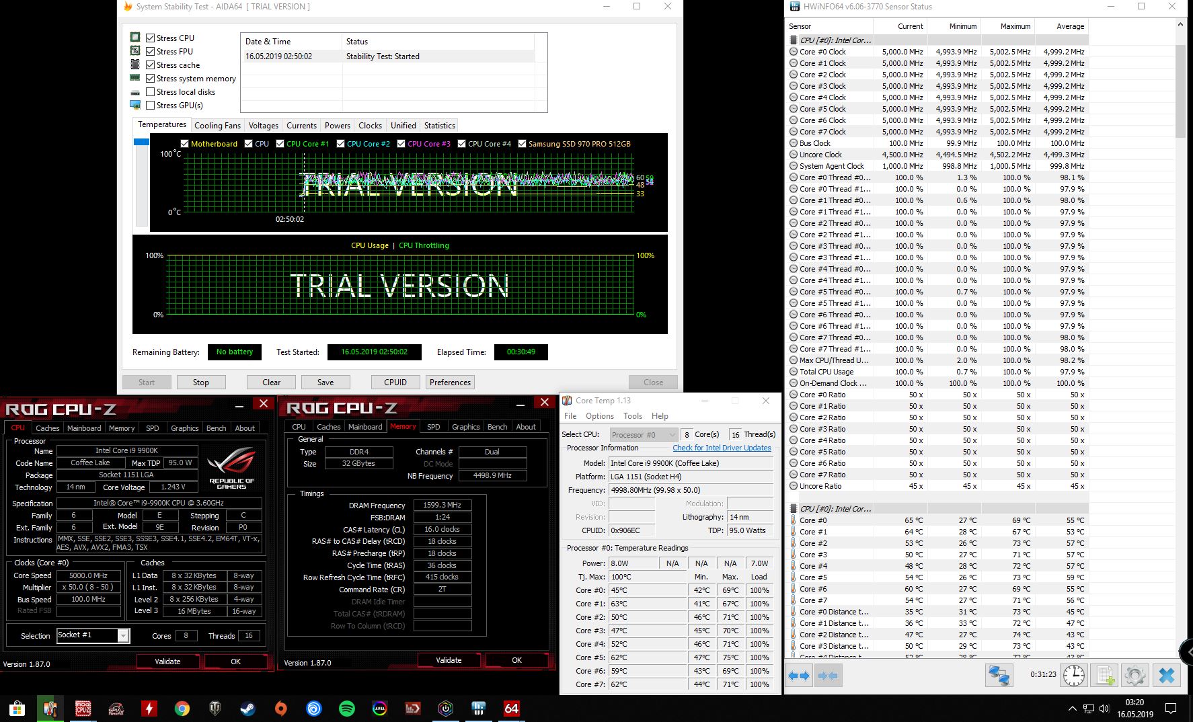Screen dimensions: 1193x722
Task: Open SPD tab in right CPU-Z window
Action: (434, 427)
